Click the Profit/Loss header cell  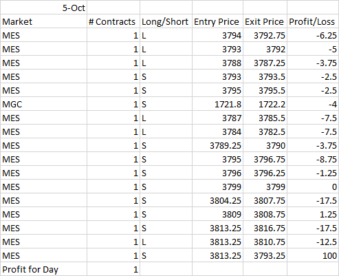click(x=313, y=21)
